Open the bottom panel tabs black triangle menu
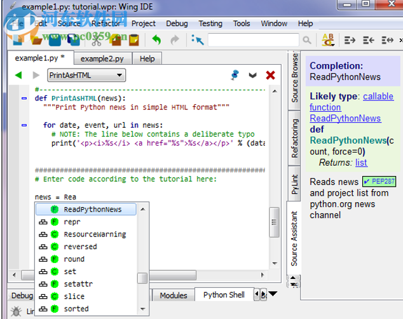The width and height of the screenshot is (403, 319). [273, 294]
